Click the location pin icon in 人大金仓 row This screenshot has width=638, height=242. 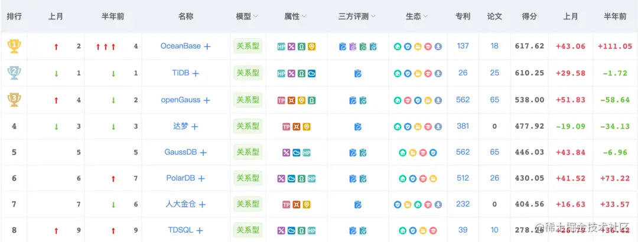(x=307, y=205)
